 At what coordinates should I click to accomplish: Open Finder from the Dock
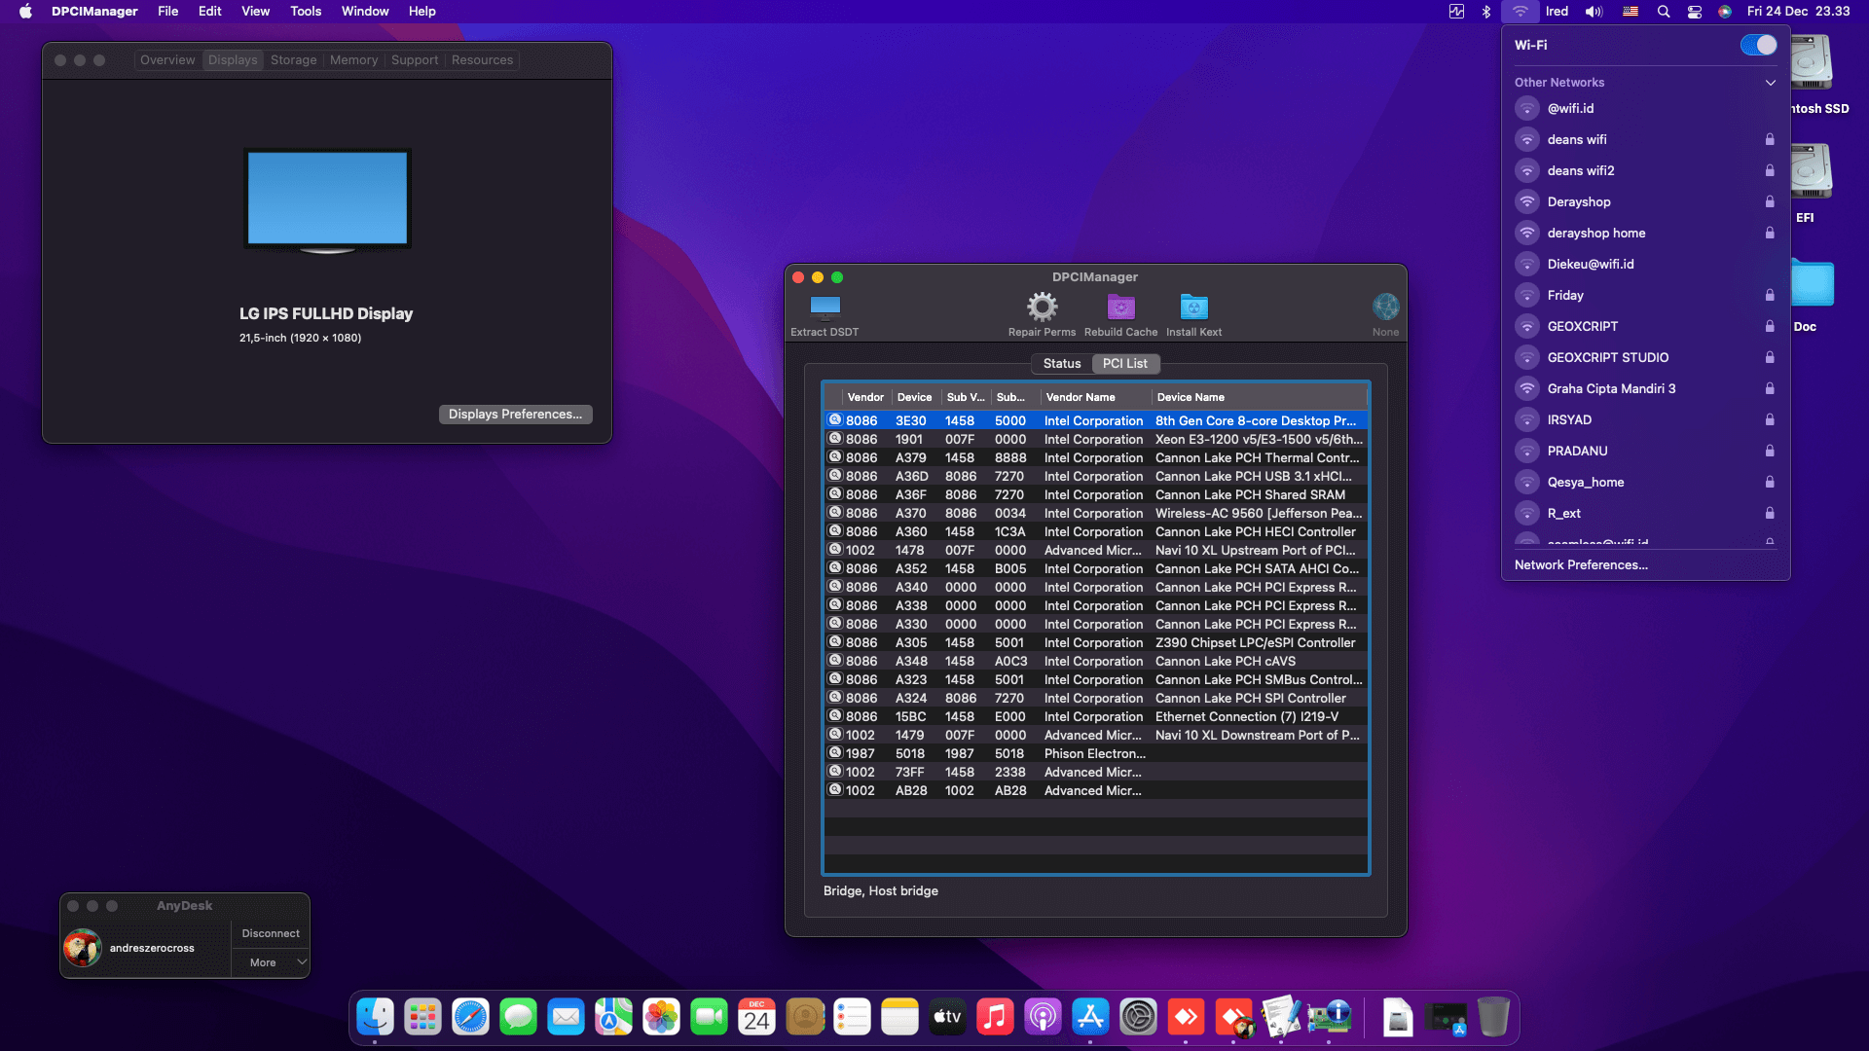[375, 1017]
